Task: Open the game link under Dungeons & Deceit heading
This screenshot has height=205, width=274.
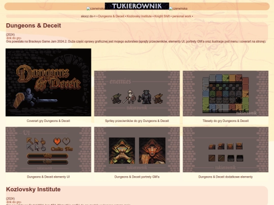Action: (x=14, y=38)
